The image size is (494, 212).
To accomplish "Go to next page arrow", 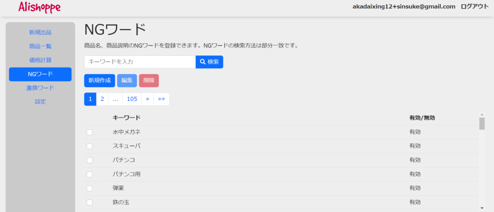I will [147, 99].
